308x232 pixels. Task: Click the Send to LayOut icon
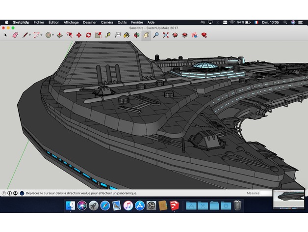tap(195, 35)
